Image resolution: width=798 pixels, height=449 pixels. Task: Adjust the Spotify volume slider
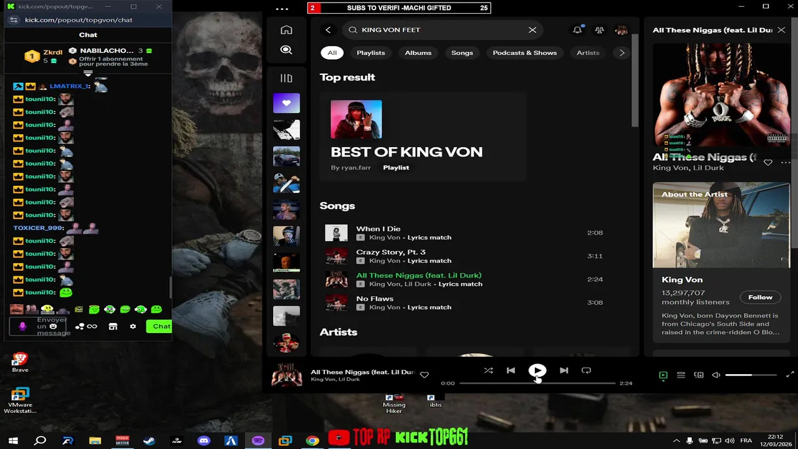coord(751,375)
